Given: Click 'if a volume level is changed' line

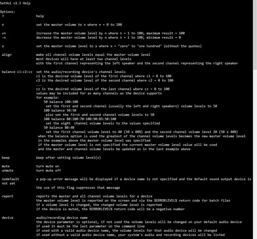Looking at the screenshot, I should click(99, 205).
